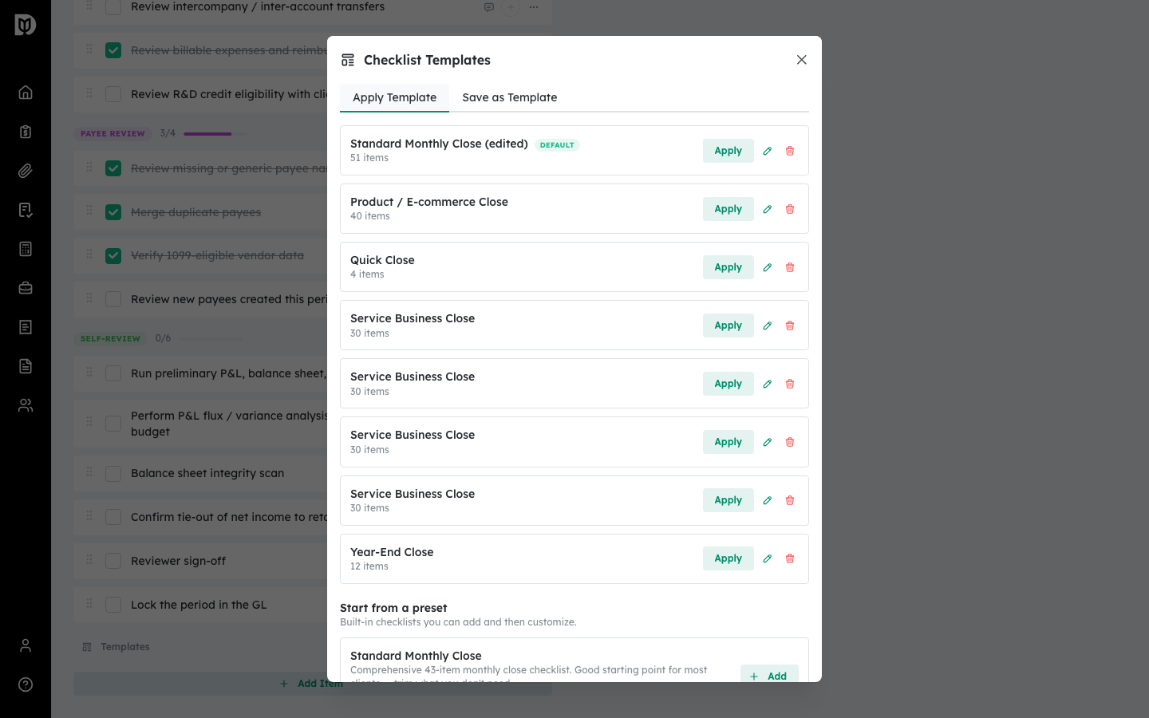Open comment icon on intercompany transfers row
Screen dimensions: 1149x718
489,7
